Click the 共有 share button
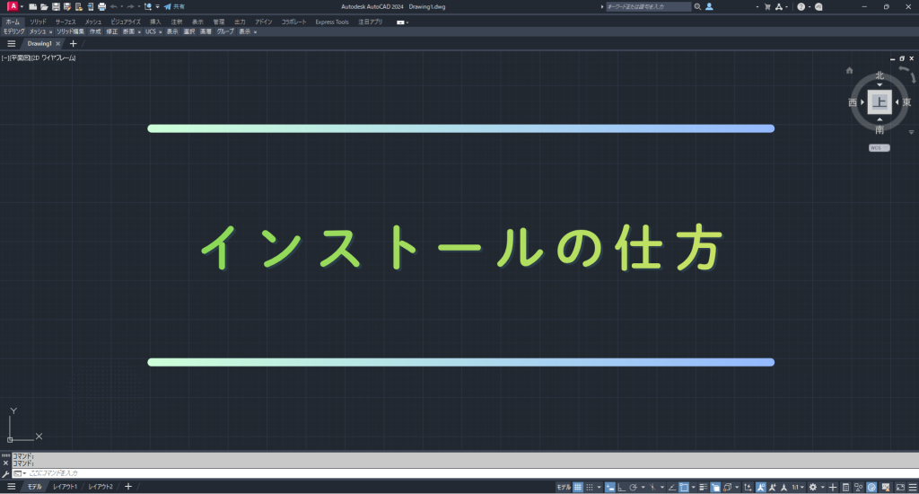919x494 pixels. pos(174,6)
